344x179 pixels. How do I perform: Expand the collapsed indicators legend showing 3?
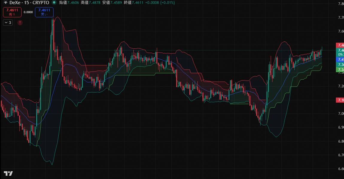point(8,23)
